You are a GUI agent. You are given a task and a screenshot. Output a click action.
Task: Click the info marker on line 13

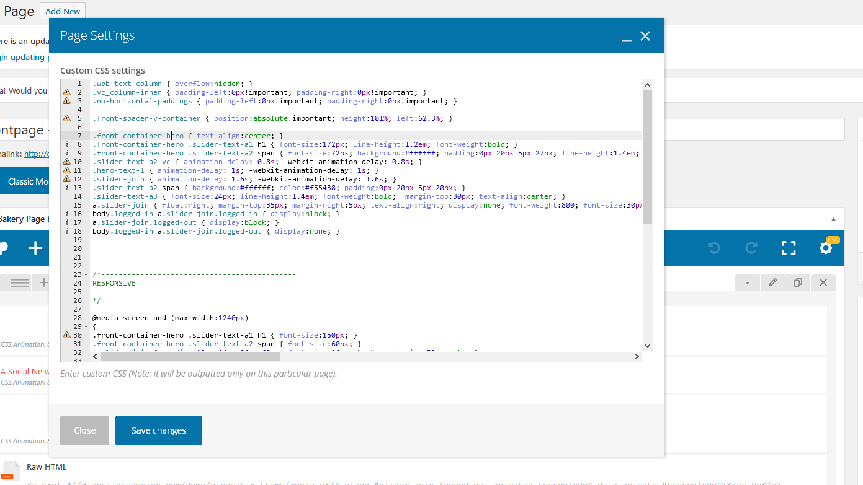click(x=66, y=188)
